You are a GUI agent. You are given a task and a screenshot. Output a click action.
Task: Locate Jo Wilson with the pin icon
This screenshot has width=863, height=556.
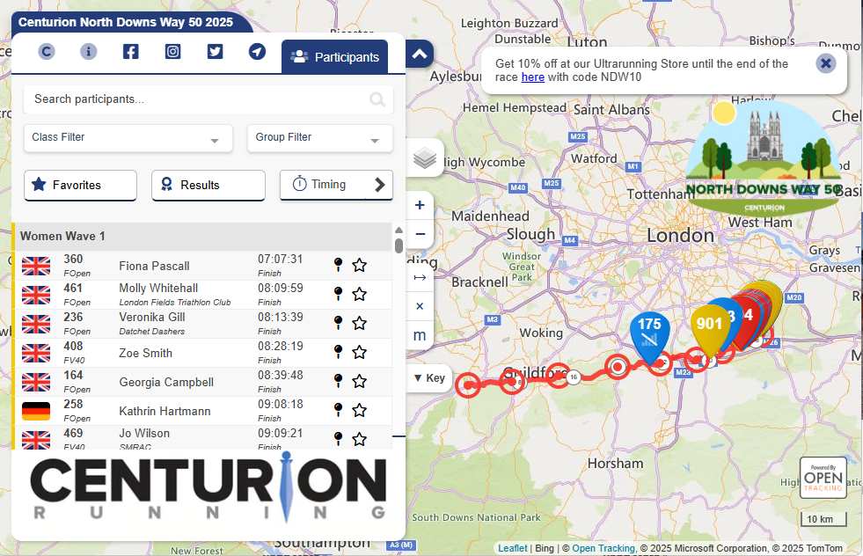click(x=339, y=439)
